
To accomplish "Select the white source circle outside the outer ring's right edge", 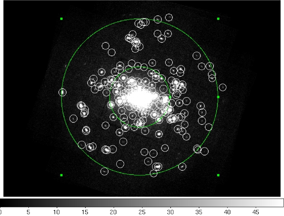I will [222, 87].
